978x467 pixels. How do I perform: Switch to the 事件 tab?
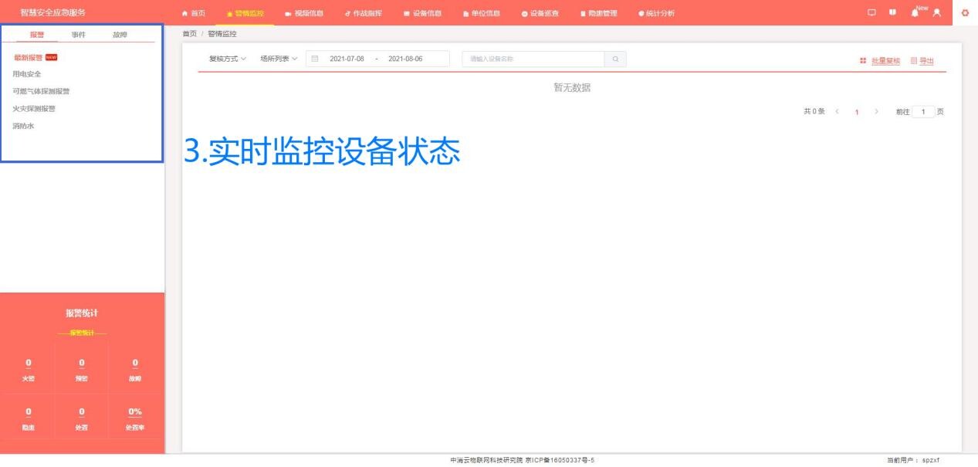(78, 35)
